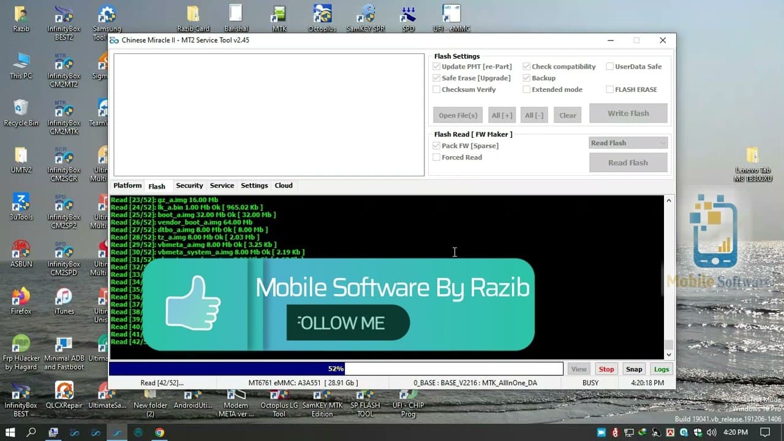Toggle Update PMT [re-Part] checkbox
Image resolution: width=784 pixels, height=441 pixels.
pos(472,67)
